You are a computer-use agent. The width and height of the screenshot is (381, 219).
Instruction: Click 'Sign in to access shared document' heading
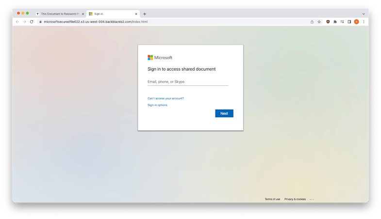coord(182,69)
